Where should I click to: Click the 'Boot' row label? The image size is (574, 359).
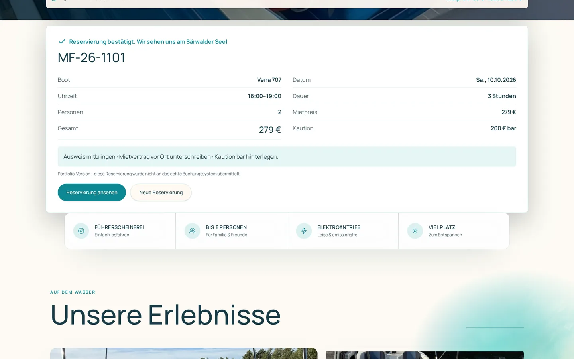64,80
